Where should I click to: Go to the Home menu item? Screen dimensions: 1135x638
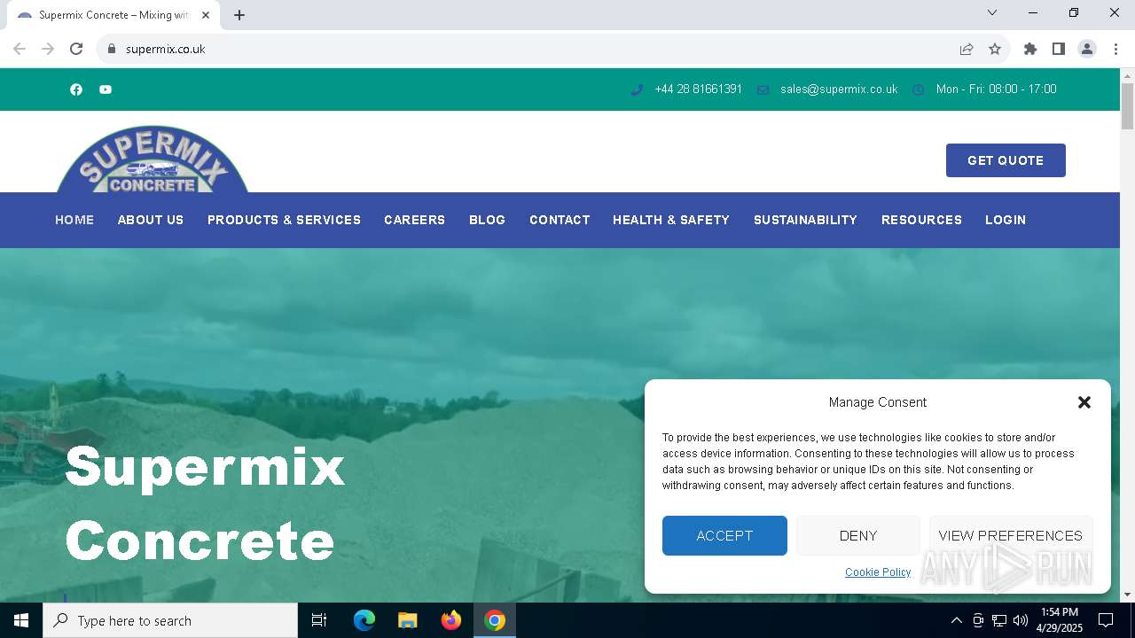pos(74,220)
